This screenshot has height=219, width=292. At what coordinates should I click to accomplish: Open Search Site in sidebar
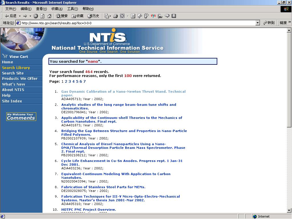(x=13, y=73)
